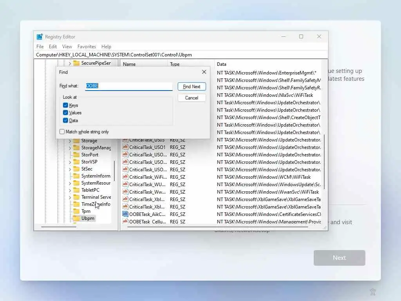This screenshot has height=301, width=401.
Task: Click NT TASK NlaSvc\WiFiTask data cell
Action: pos(265,95)
